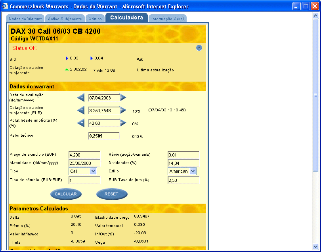Click the Valor temporal value 0,035

(x=139, y=225)
